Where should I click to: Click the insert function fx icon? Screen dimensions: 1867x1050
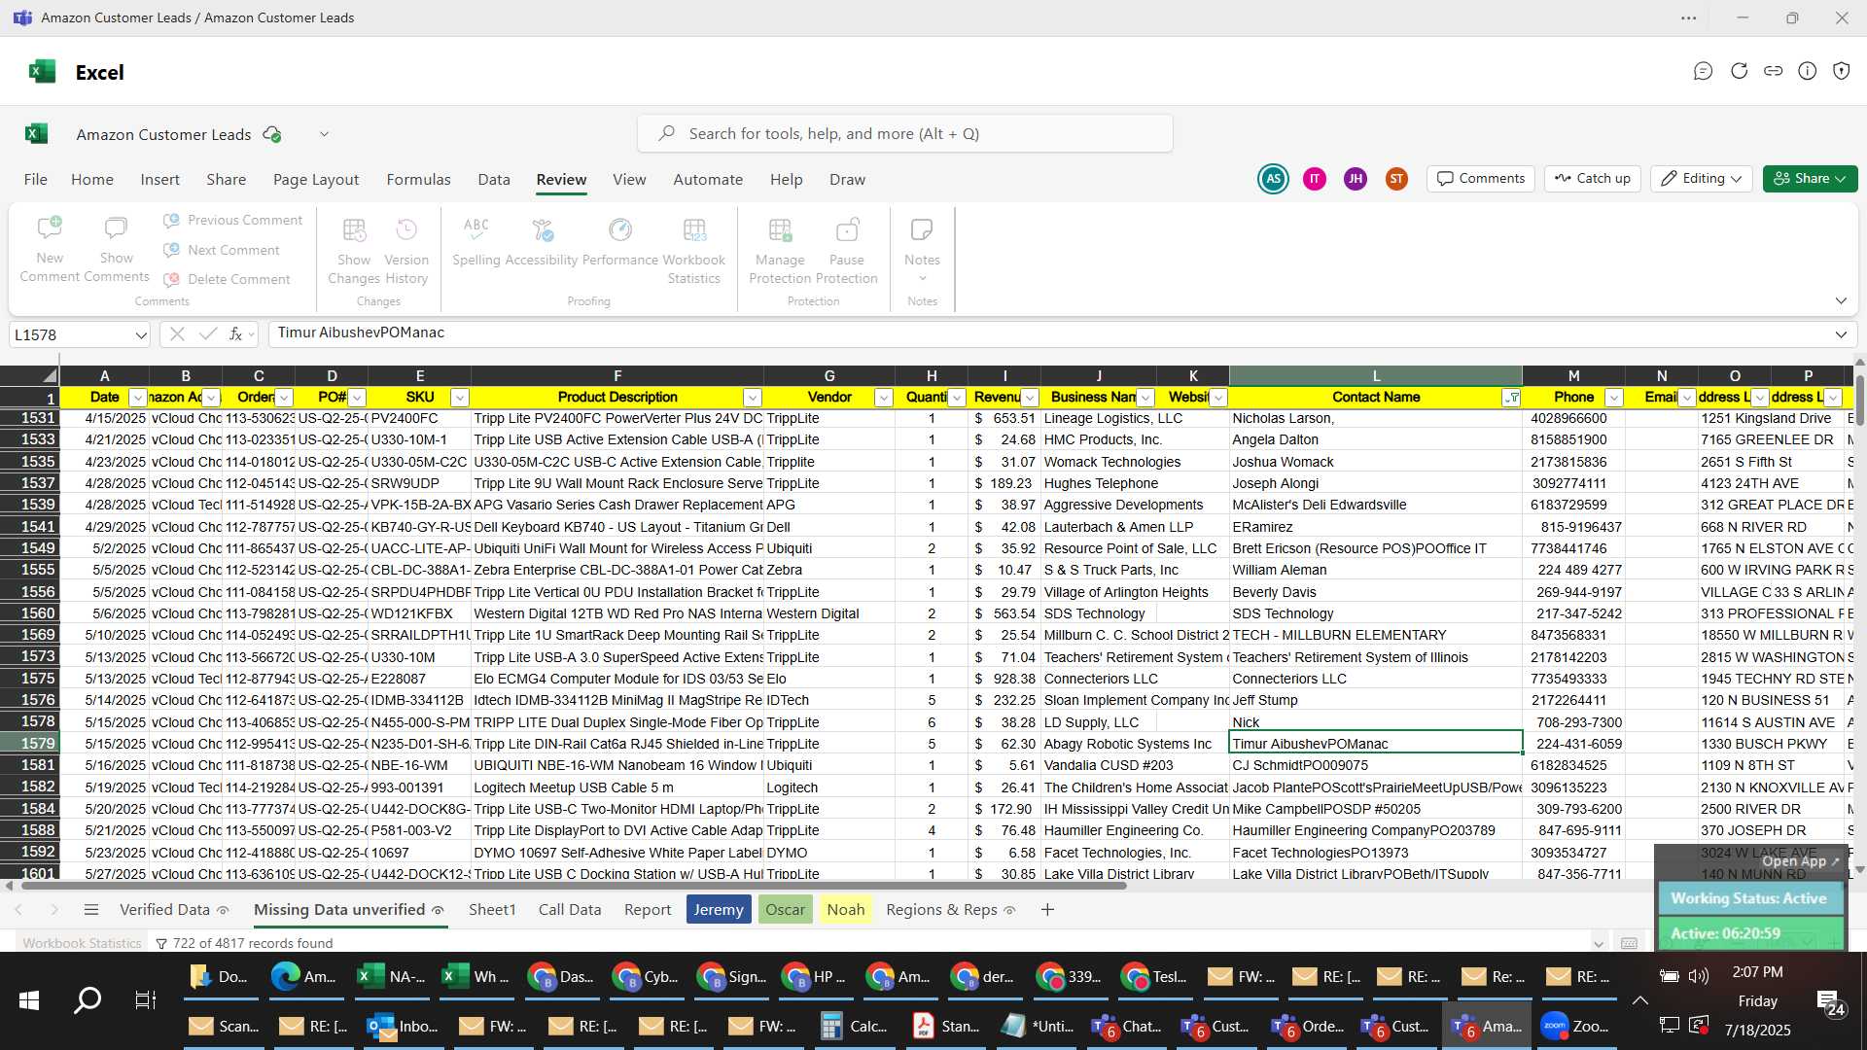click(235, 333)
